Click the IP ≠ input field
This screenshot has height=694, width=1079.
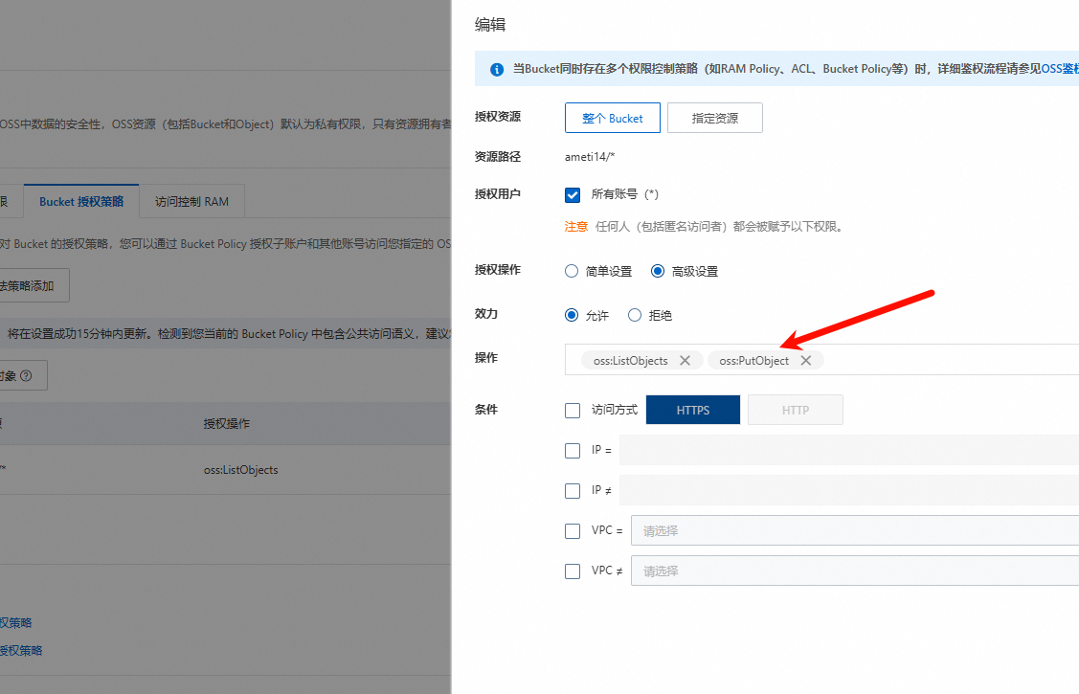[849, 490]
